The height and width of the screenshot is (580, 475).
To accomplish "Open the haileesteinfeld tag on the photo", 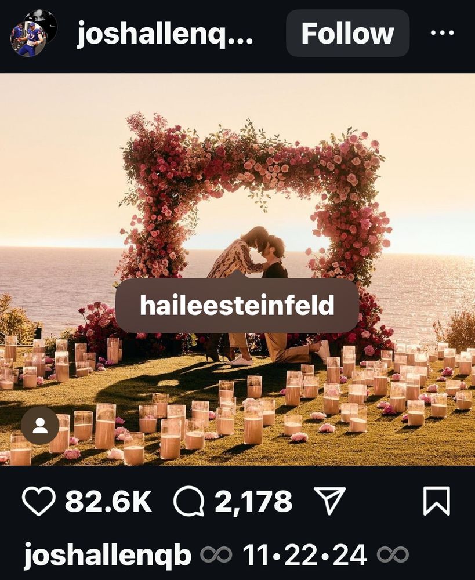I will click(237, 305).
